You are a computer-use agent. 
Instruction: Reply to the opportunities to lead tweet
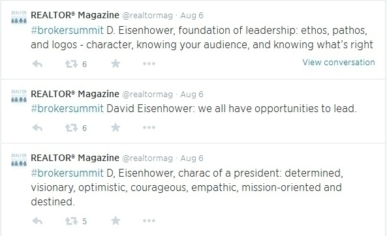37,128
